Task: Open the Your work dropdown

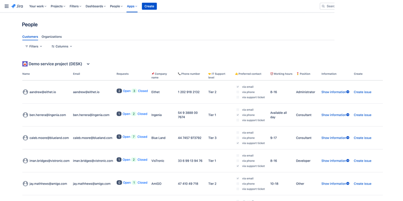Action: tap(38, 6)
